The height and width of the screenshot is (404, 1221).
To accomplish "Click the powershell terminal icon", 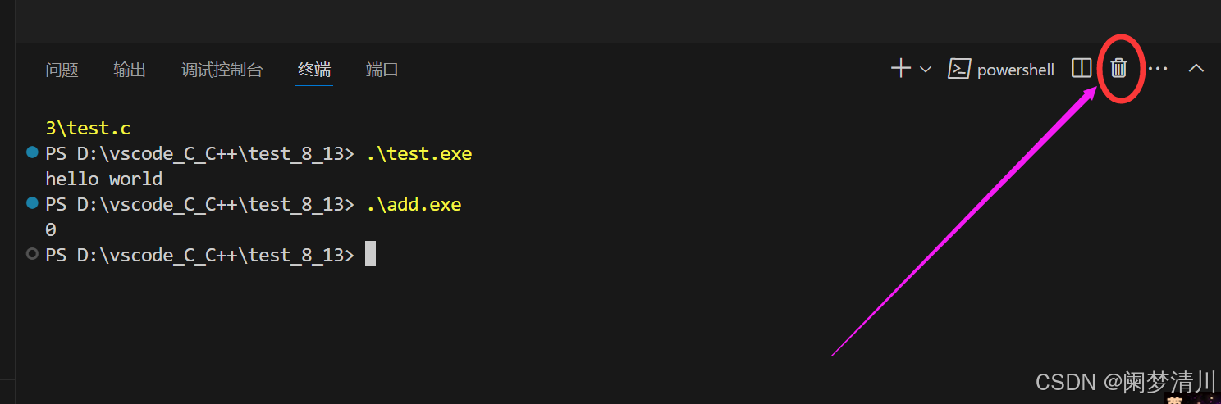I will tap(959, 69).
